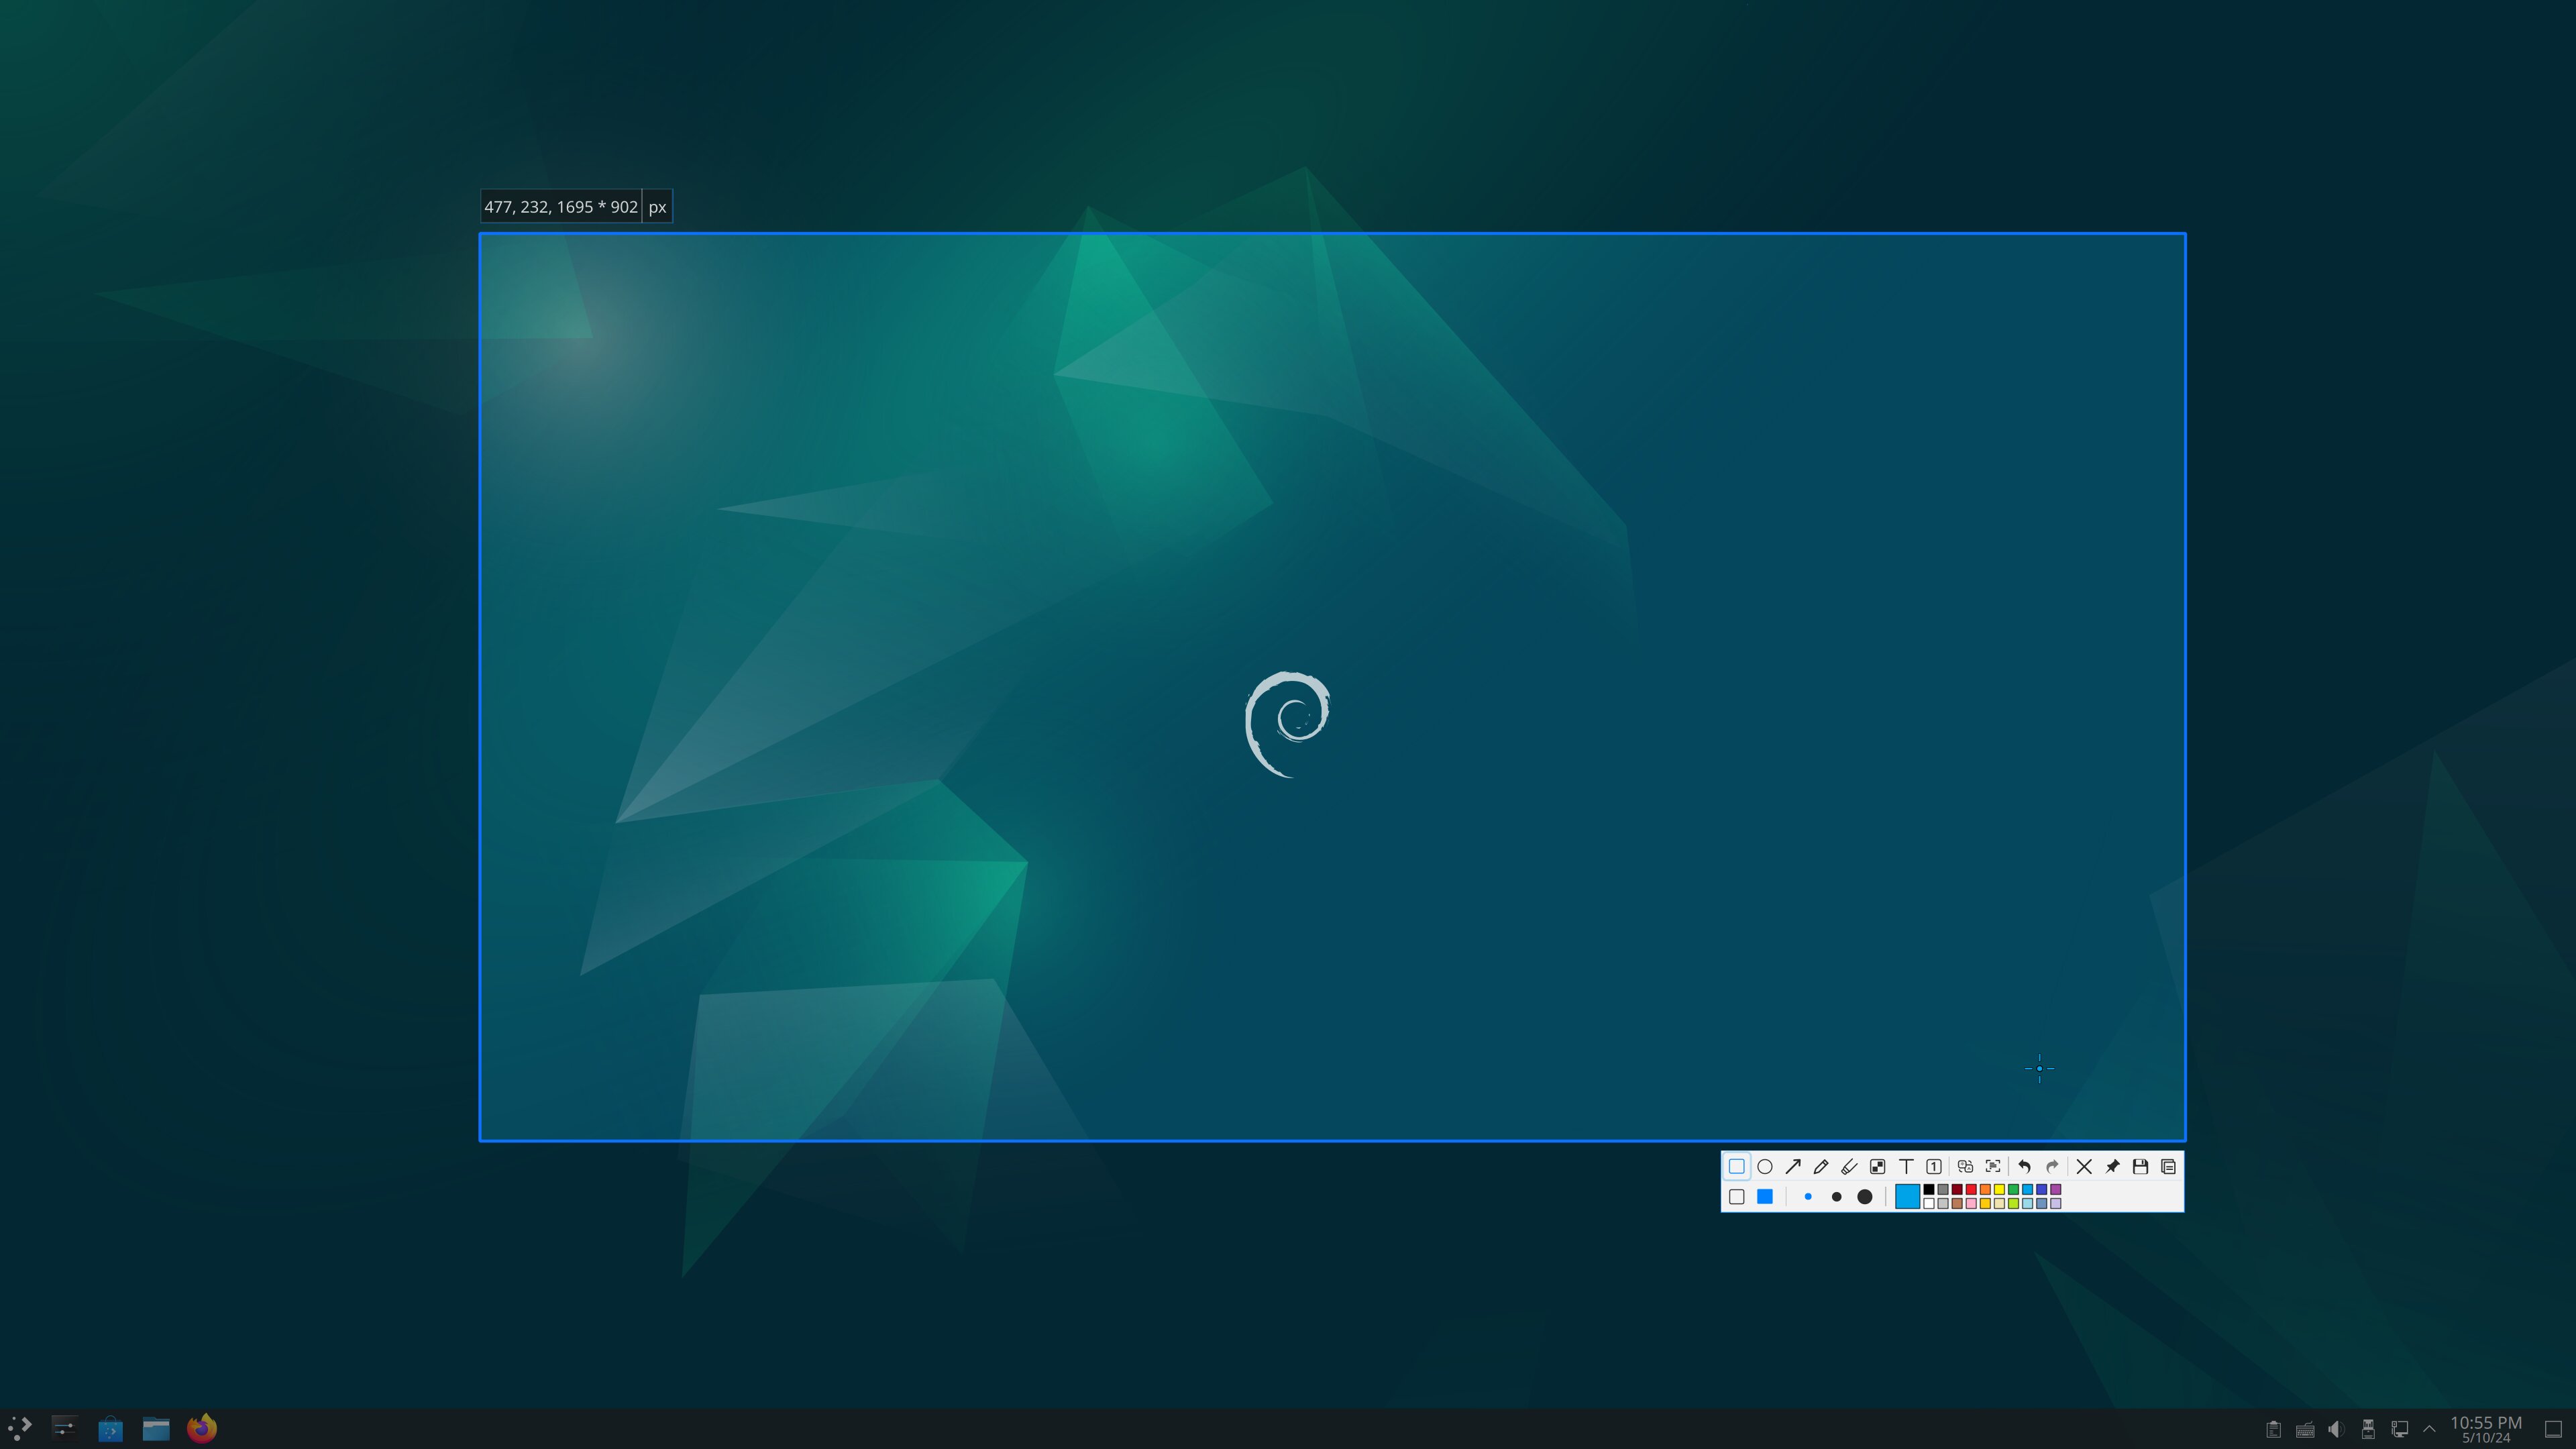
Task: Edit the selection coordinates field
Action: [561, 207]
